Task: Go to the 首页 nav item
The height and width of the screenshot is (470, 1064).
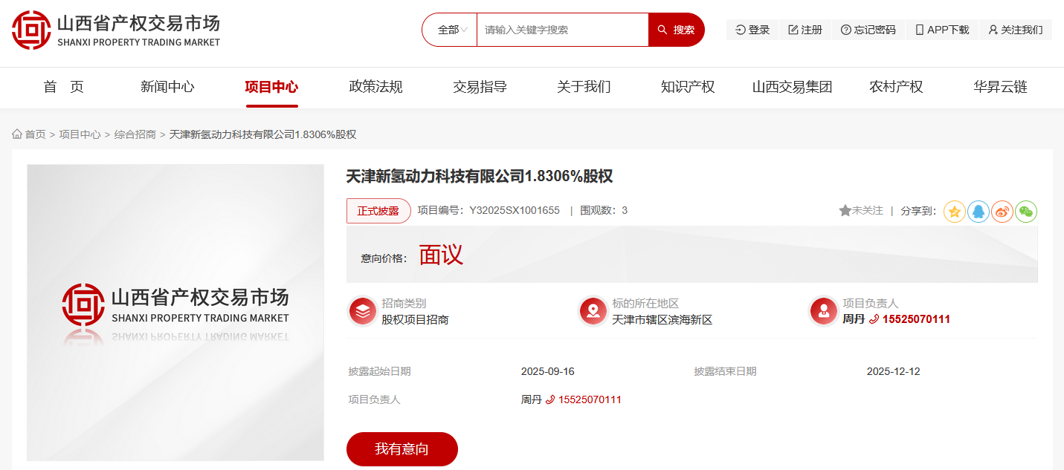Action: (63, 87)
